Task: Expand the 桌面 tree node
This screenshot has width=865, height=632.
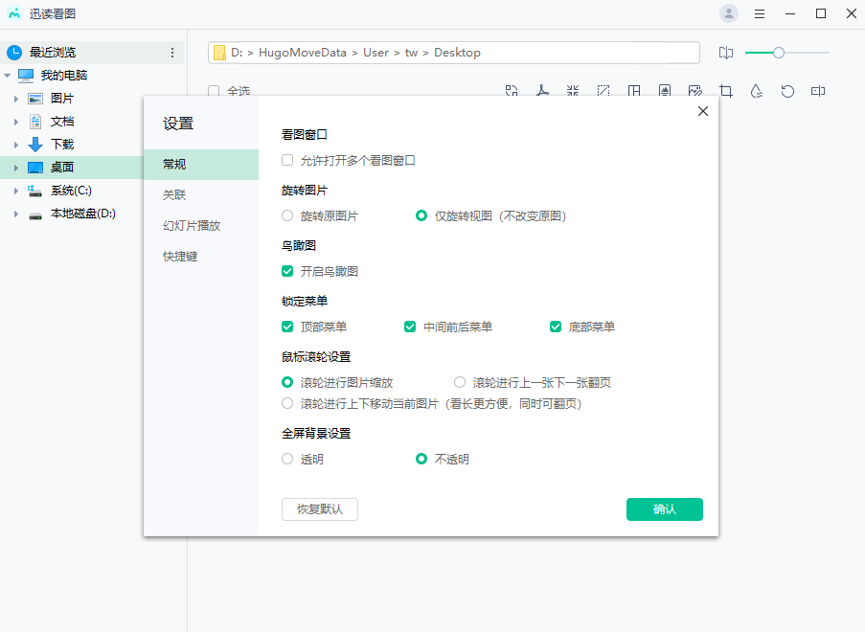Action: pyautogui.click(x=16, y=168)
